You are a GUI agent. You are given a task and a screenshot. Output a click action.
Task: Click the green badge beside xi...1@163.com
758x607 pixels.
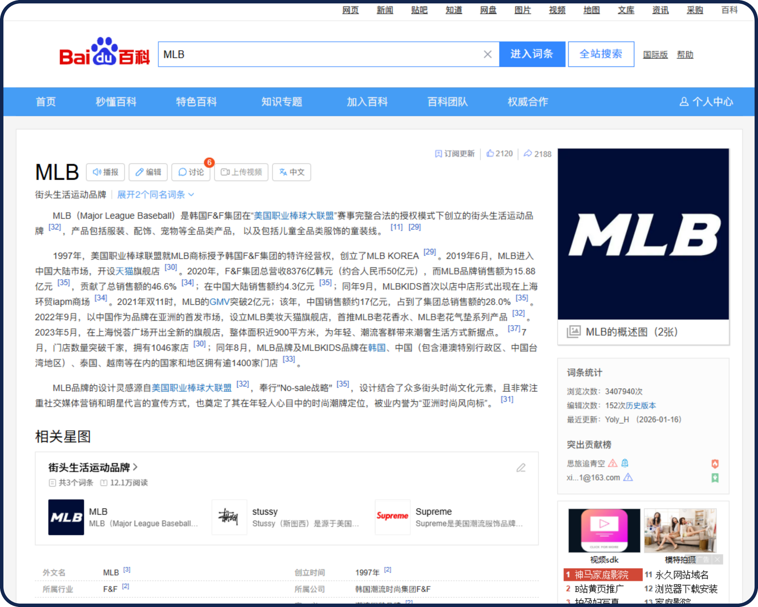point(715,478)
